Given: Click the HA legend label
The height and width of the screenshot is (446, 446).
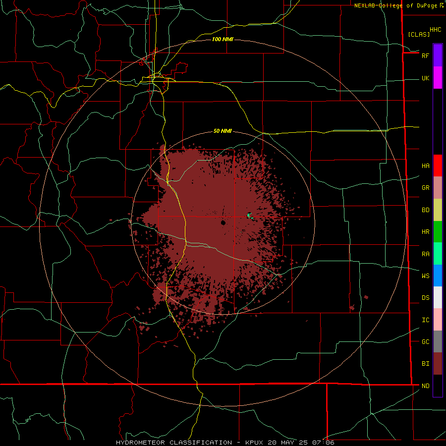Looking at the screenshot, I should pyautogui.click(x=425, y=166).
